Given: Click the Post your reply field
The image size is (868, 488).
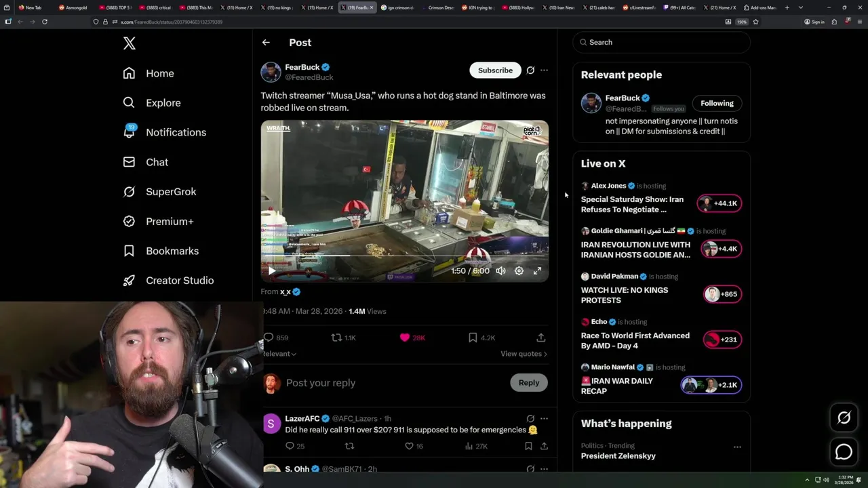Looking at the screenshot, I should (x=393, y=383).
